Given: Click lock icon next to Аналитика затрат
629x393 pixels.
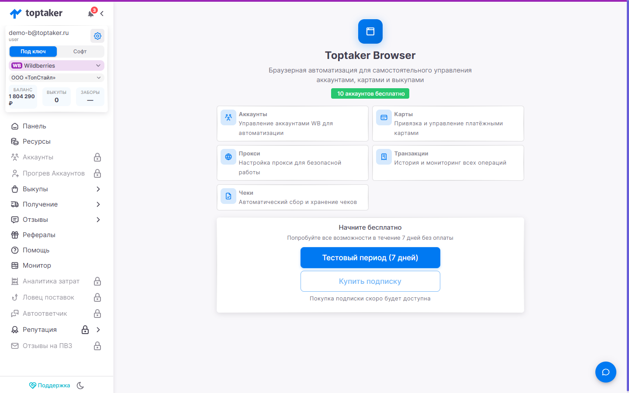Looking at the screenshot, I should click(x=97, y=281).
